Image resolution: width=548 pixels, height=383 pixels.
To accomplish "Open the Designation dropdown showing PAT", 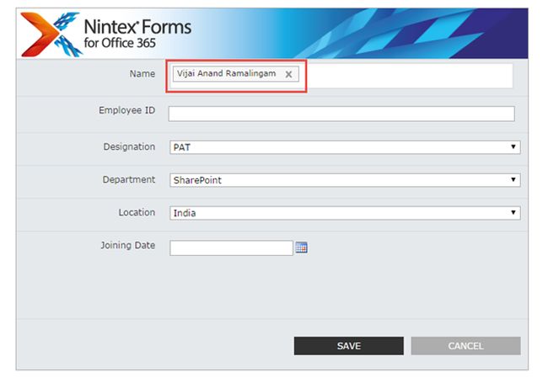I will pos(345,146).
